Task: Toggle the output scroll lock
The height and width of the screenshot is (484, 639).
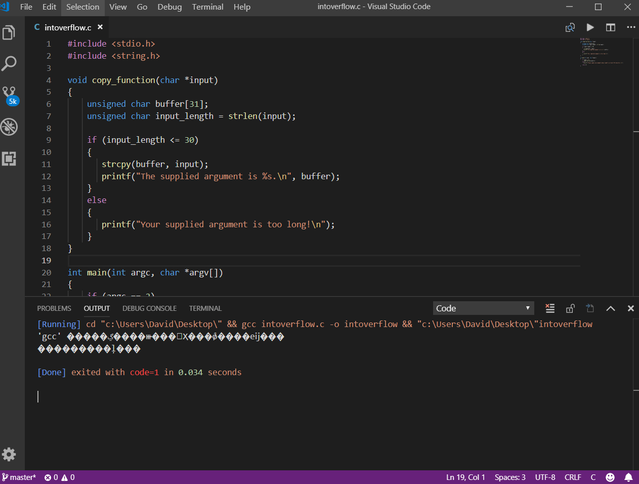Action: [x=570, y=308]
